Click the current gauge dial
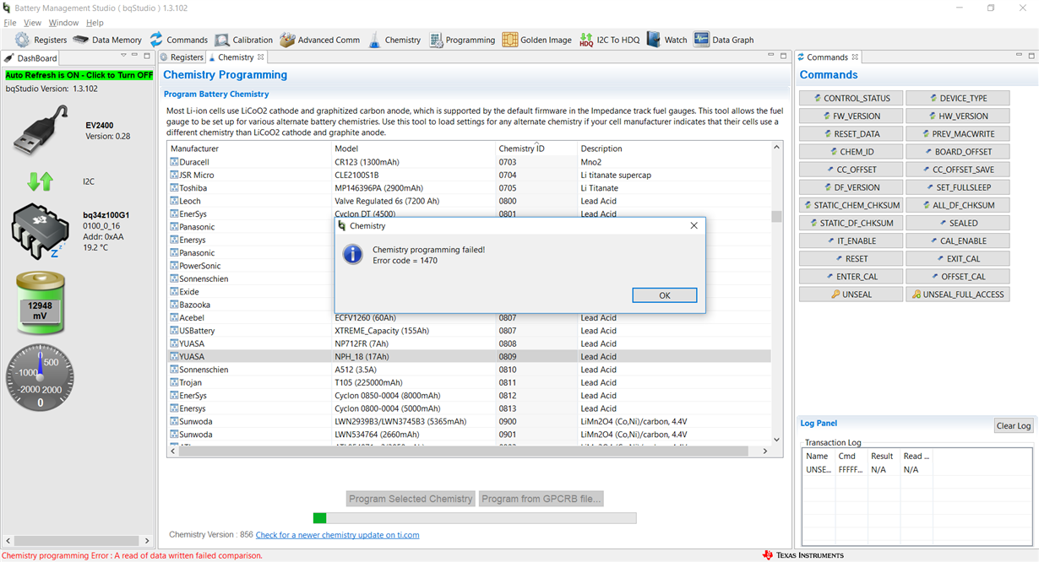Image resolution: width=1039 pixels, height=562 pixels. 40,377
